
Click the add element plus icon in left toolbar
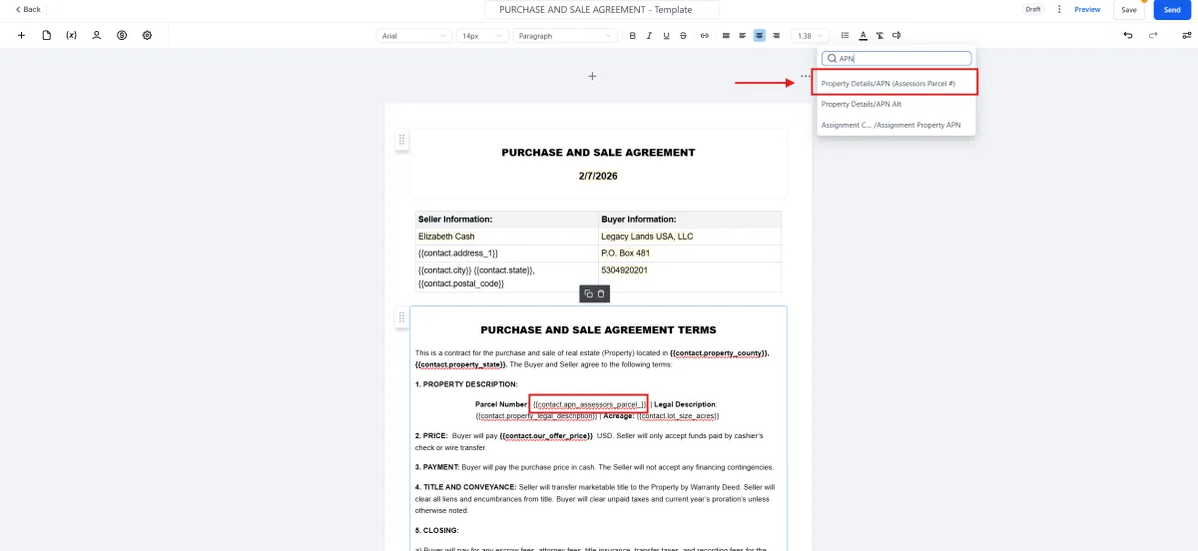coord(22,35)
